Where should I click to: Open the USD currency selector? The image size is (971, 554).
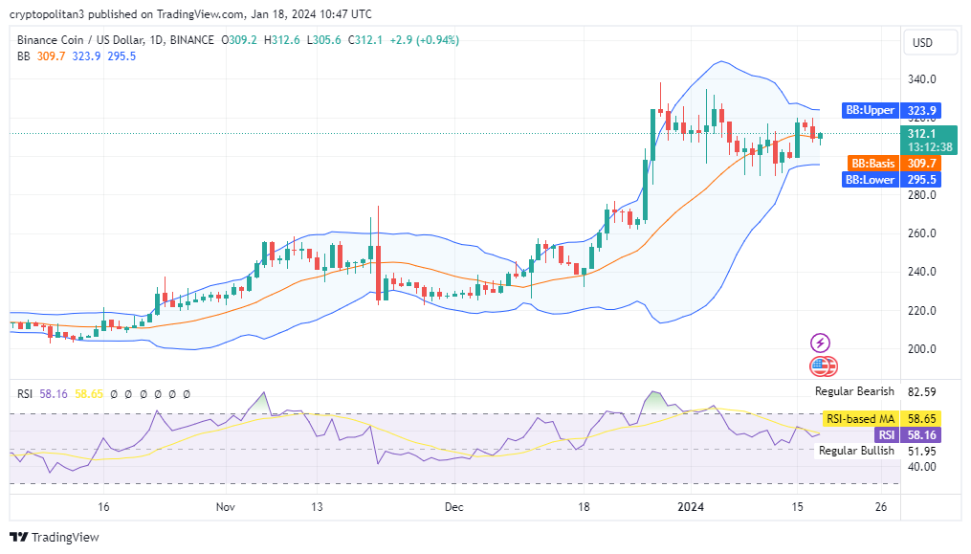pos(922,42)
